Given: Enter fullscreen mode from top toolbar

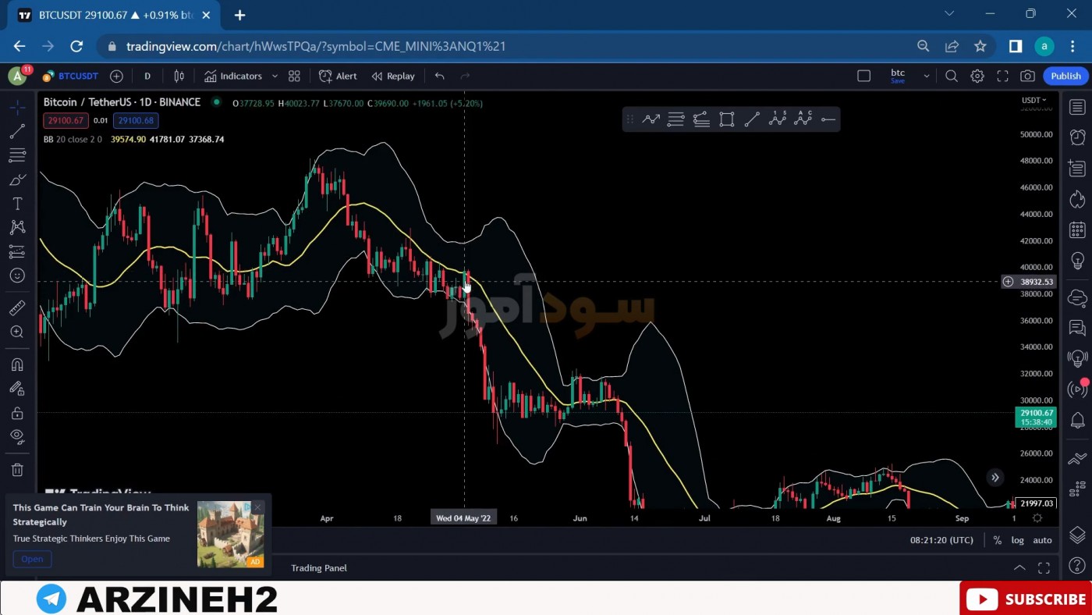Looking at the screenshot, I should point(1003,76).
